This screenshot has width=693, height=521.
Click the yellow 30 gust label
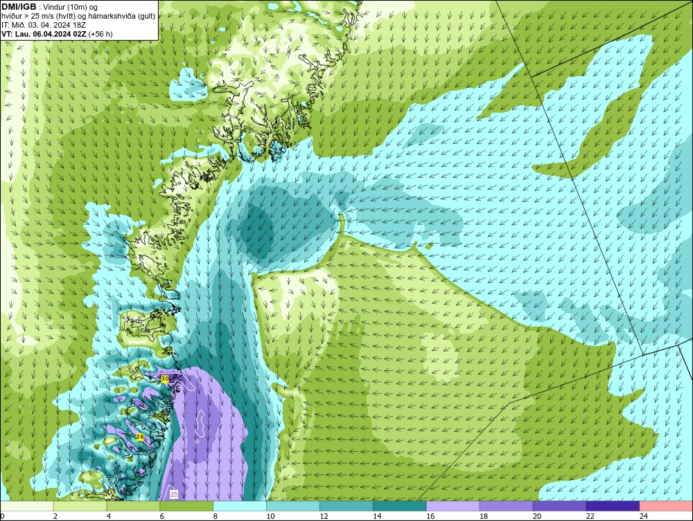[165, 378]
